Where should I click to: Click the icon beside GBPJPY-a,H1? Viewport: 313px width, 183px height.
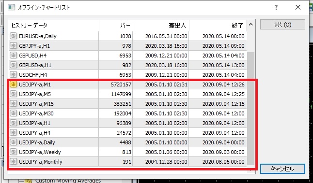tap(13, 46)
